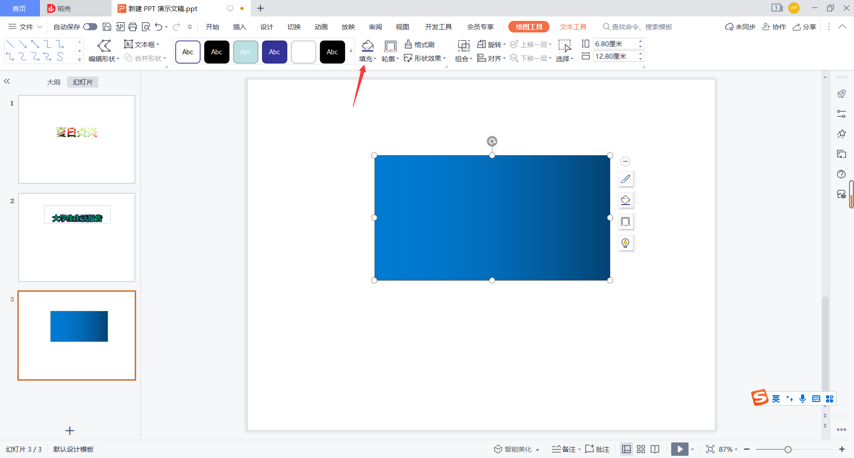Image resolution: width=854 pixels, height=458 pixels.
Task: Click the floating lightbulb idea icon
Action: click(625, 243)
